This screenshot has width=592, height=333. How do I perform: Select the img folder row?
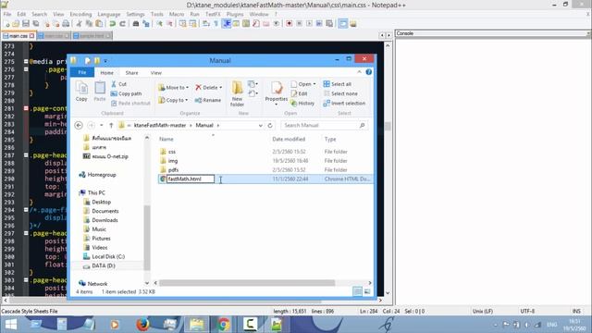click(x=265, y=161)
